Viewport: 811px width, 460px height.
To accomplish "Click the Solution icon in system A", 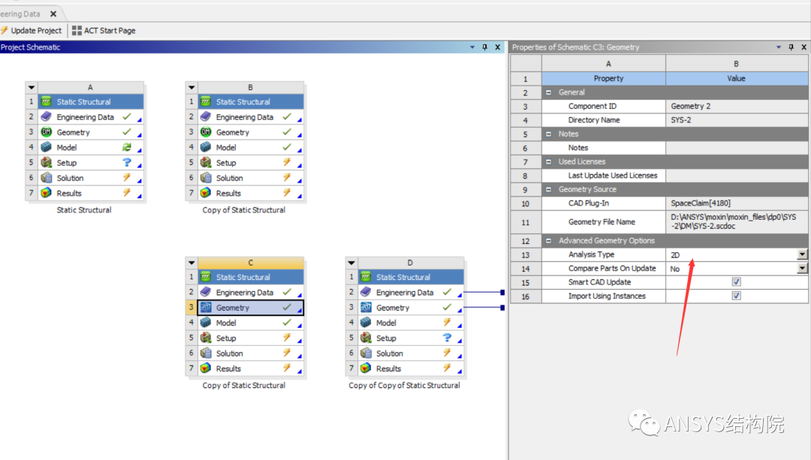I will coord(46,178).
